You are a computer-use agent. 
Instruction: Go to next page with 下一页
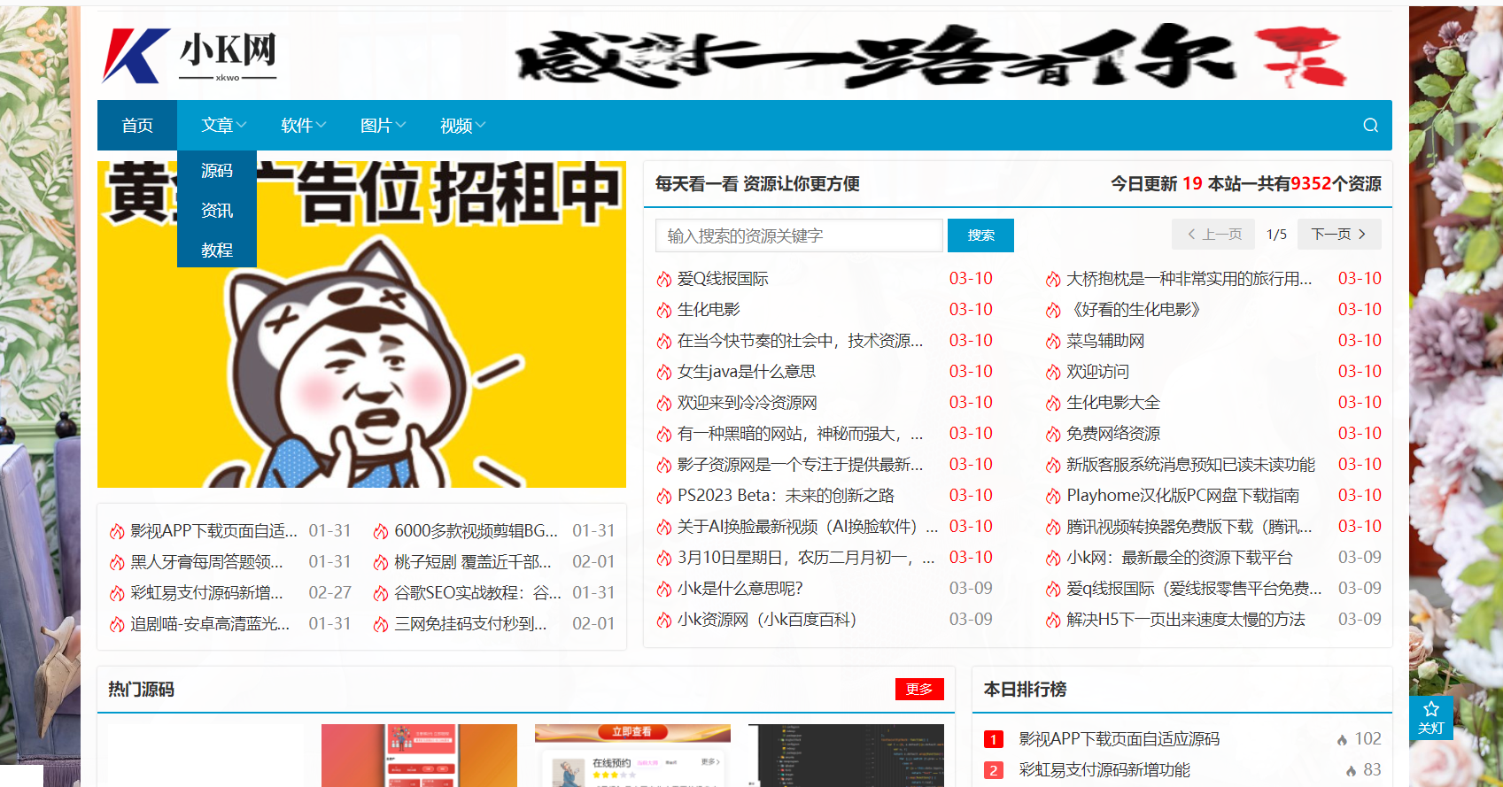1339,235
